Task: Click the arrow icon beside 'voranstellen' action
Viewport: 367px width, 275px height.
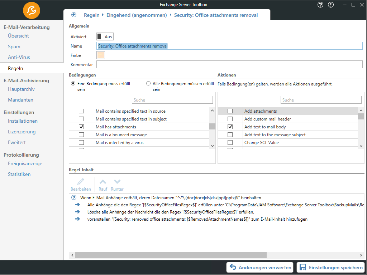Action: (x=77, y=219)
